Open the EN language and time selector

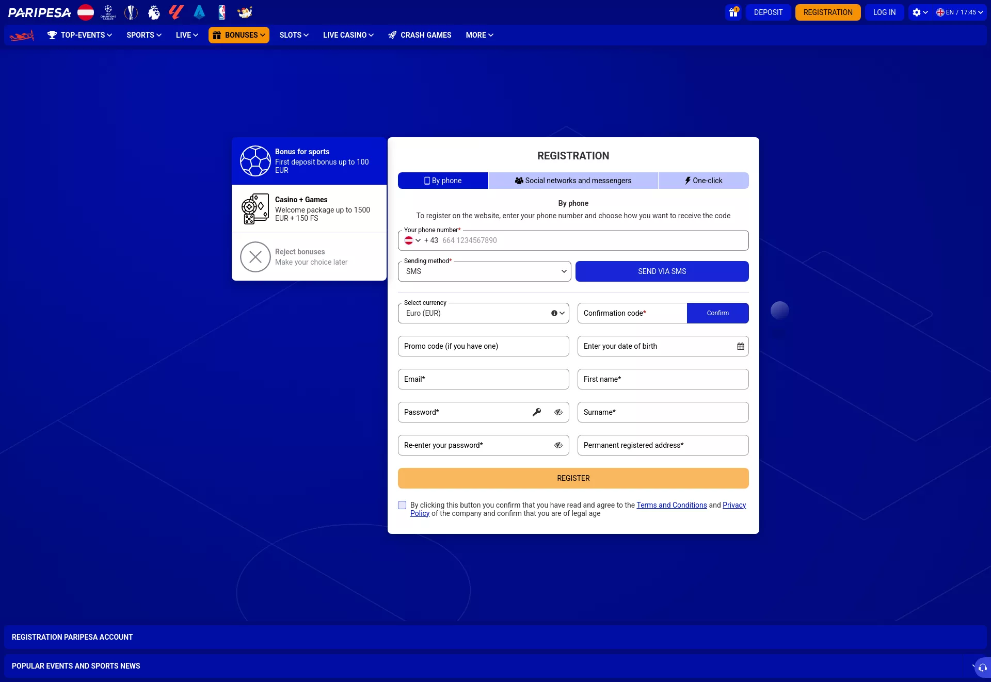[x=960, y=12]
